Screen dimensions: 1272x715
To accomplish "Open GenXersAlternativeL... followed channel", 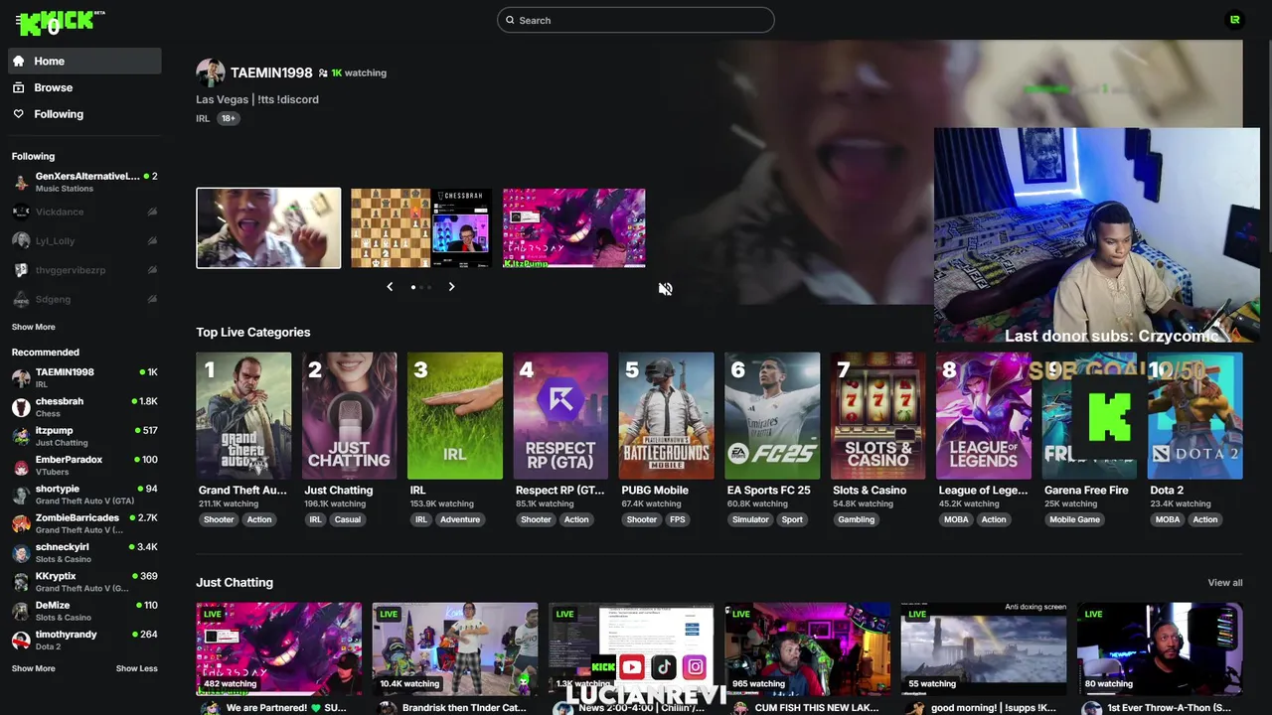I will 84,182.
